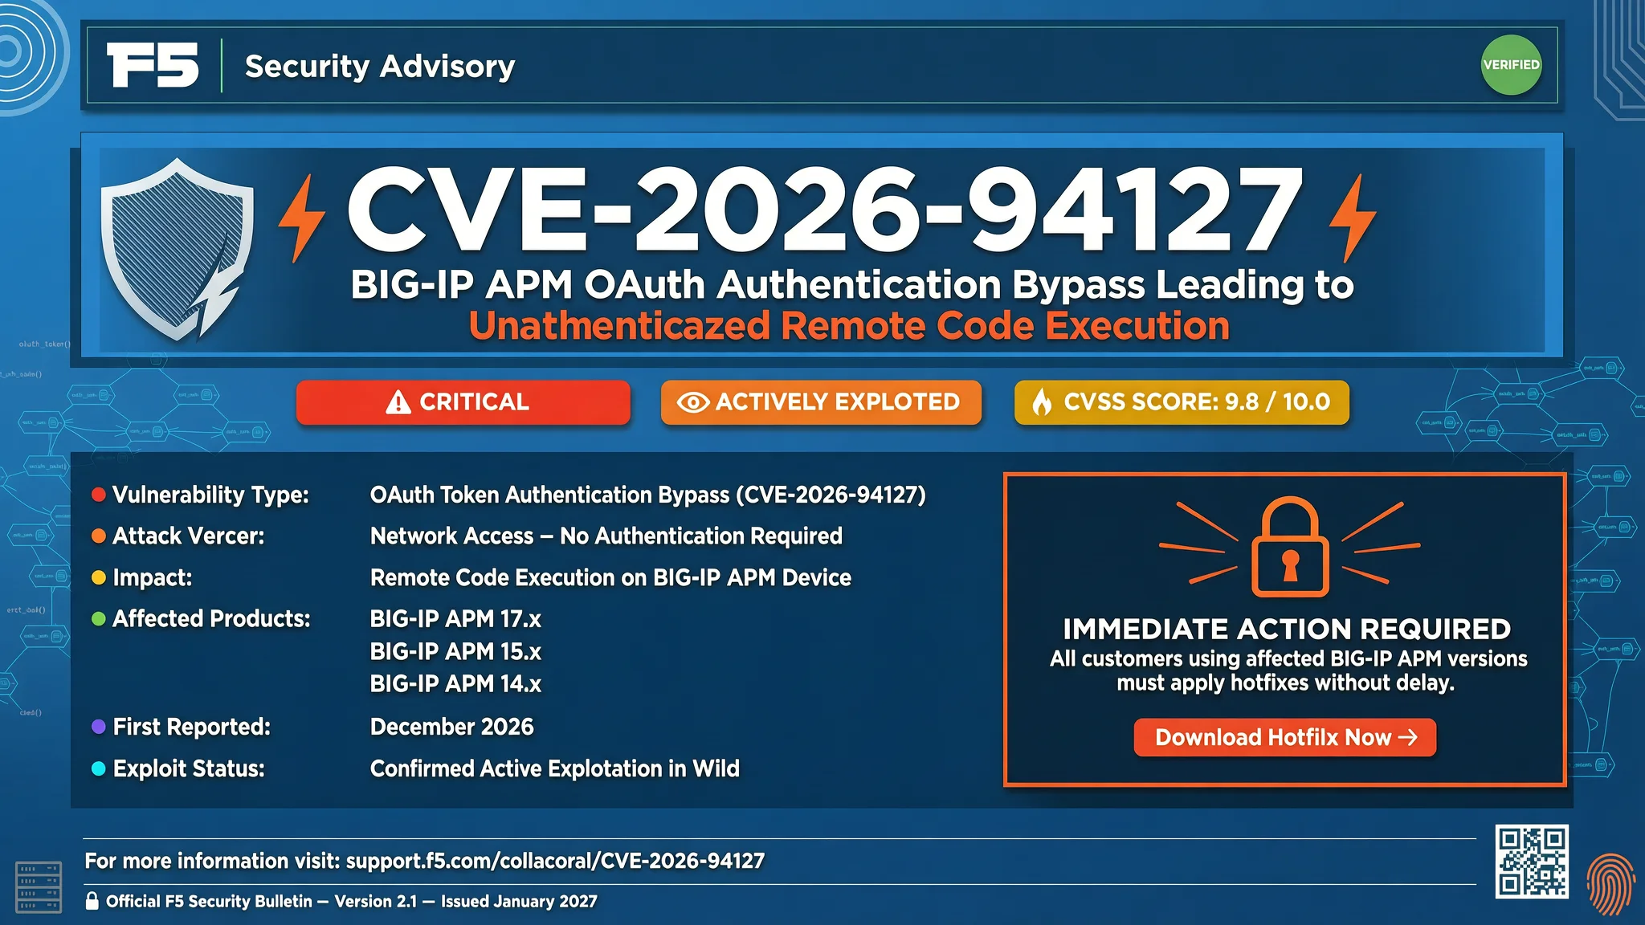Click the green bullet next to Affected Products
This screenshot has height=925, width=1645.
coord(99,619)
